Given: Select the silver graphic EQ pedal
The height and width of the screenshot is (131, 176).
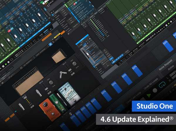Looking at the screenshot, I should 69,94.
